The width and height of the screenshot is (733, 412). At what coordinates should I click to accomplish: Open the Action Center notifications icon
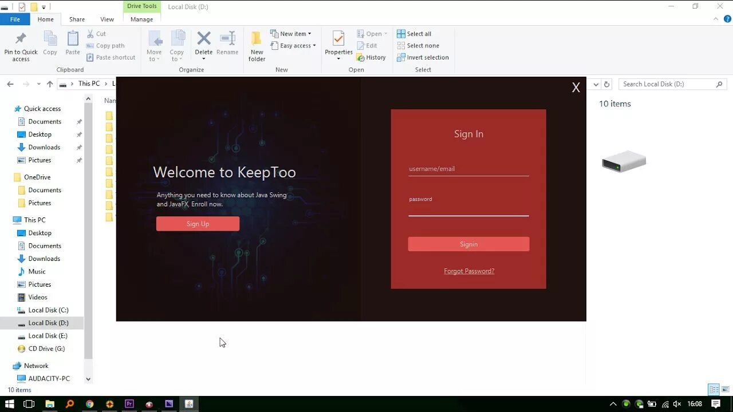click(x=715, y=404)
